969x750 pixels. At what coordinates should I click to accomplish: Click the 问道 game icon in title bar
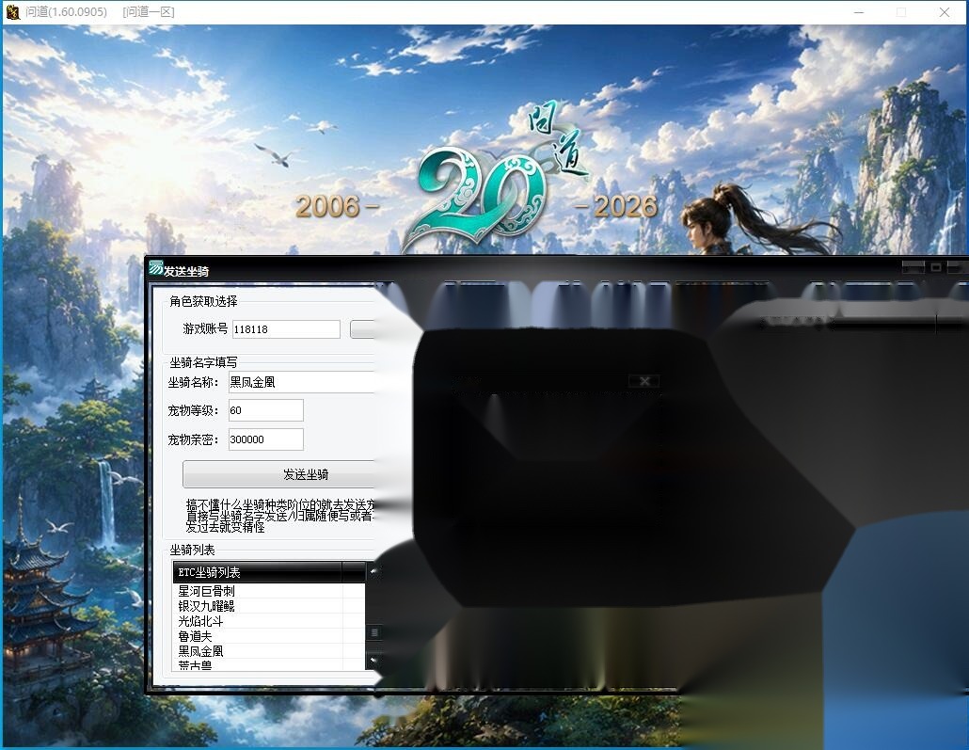pos(12,11)
